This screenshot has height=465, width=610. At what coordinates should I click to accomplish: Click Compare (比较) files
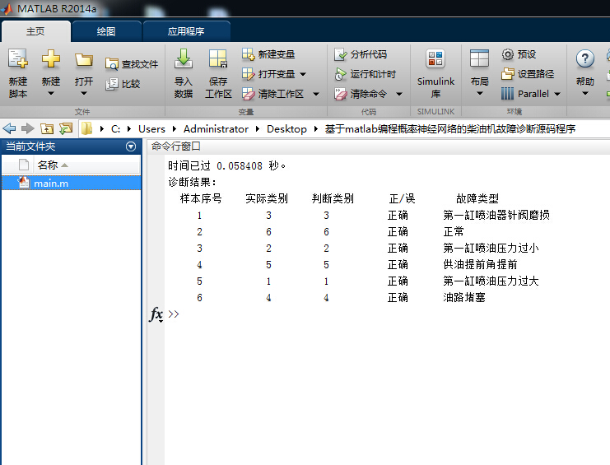tap(123, 84)
